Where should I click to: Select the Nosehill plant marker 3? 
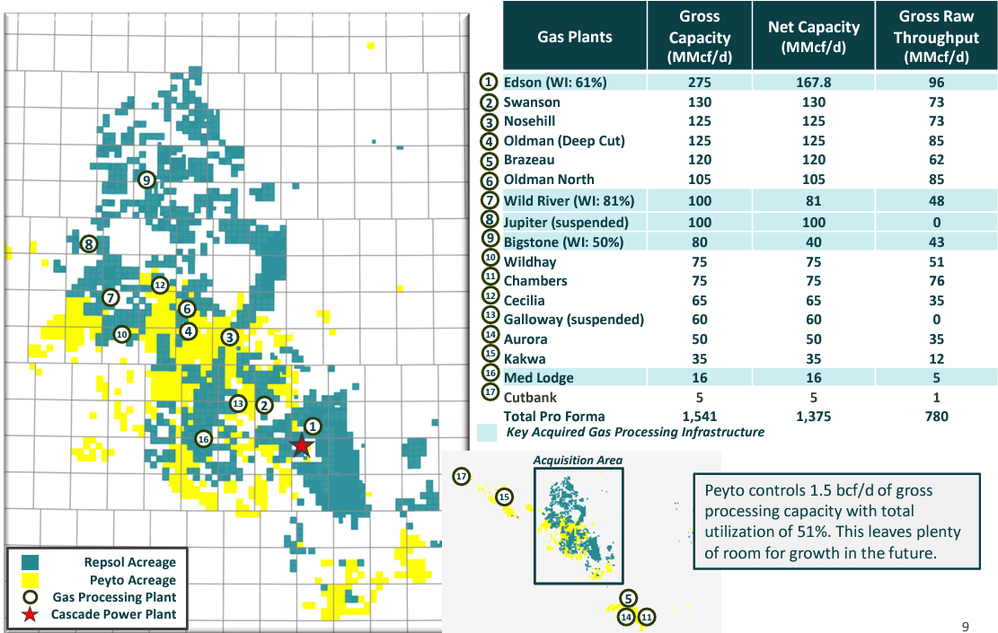(x=229, y=338)
